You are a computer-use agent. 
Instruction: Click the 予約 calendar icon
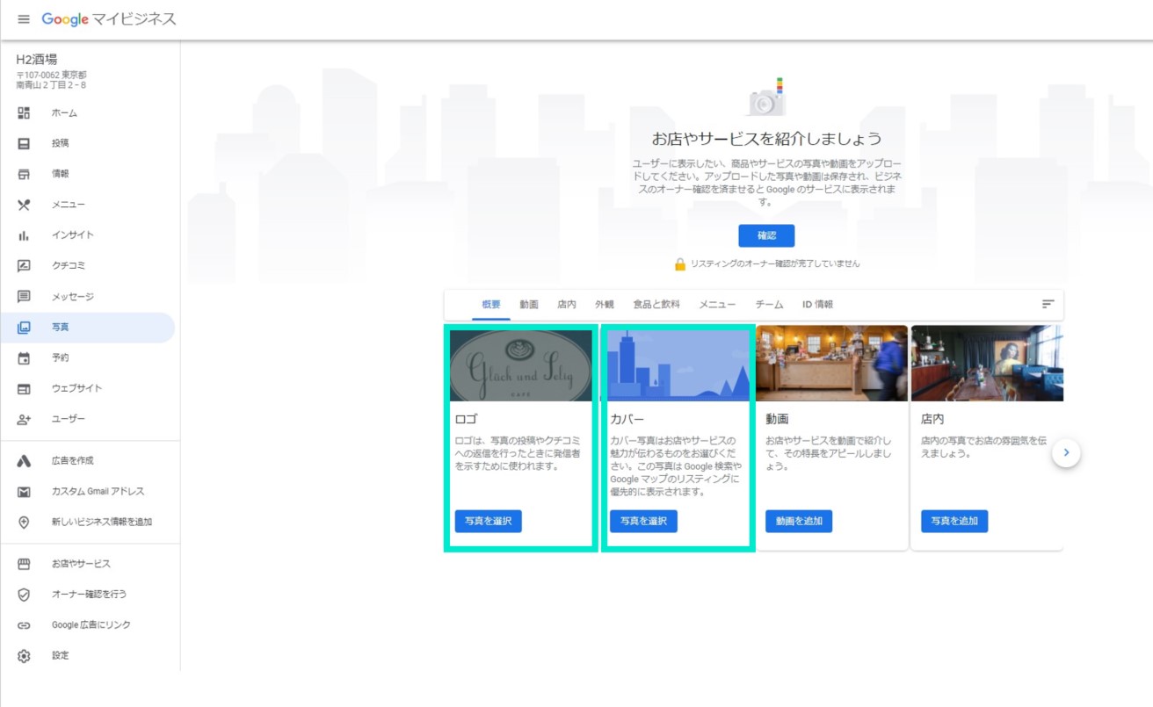point(24,358)
